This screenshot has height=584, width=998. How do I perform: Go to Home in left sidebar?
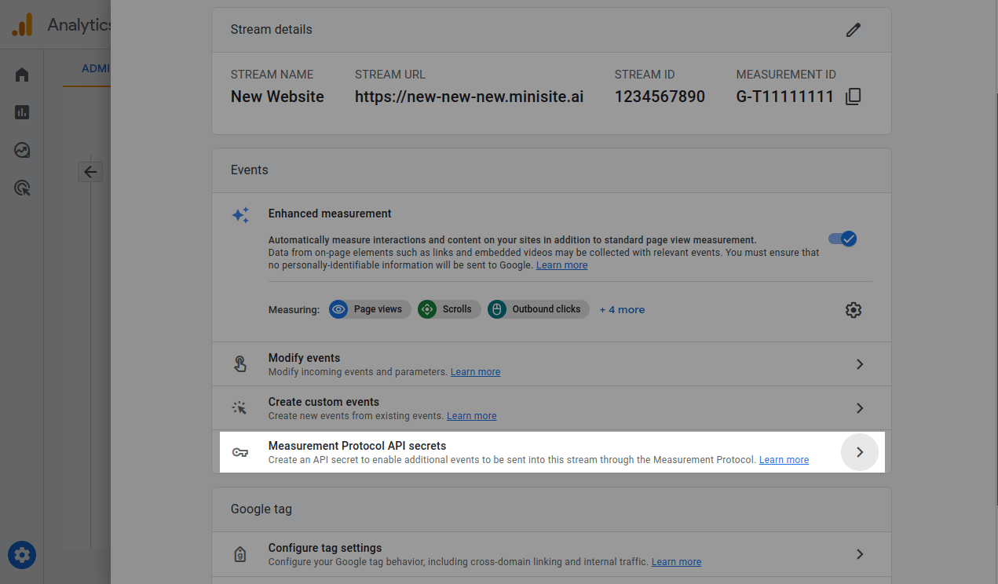[22, 75]
